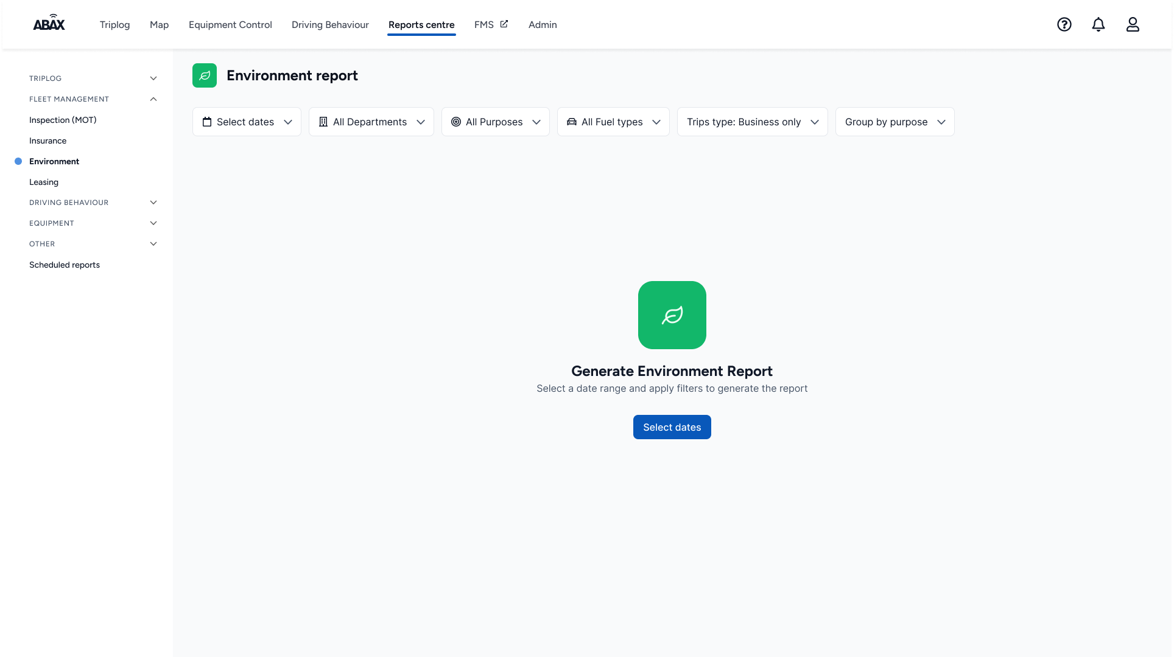The height and width of the screenshot is (657, 1174).
Task: Click the FMS external link icon
Action: (504, 24)
